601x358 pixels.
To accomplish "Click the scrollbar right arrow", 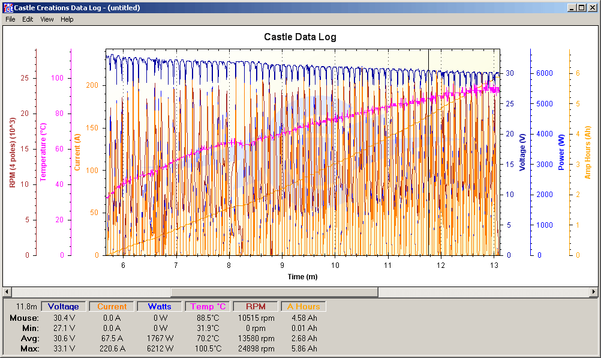I will (x=594, y=292).
